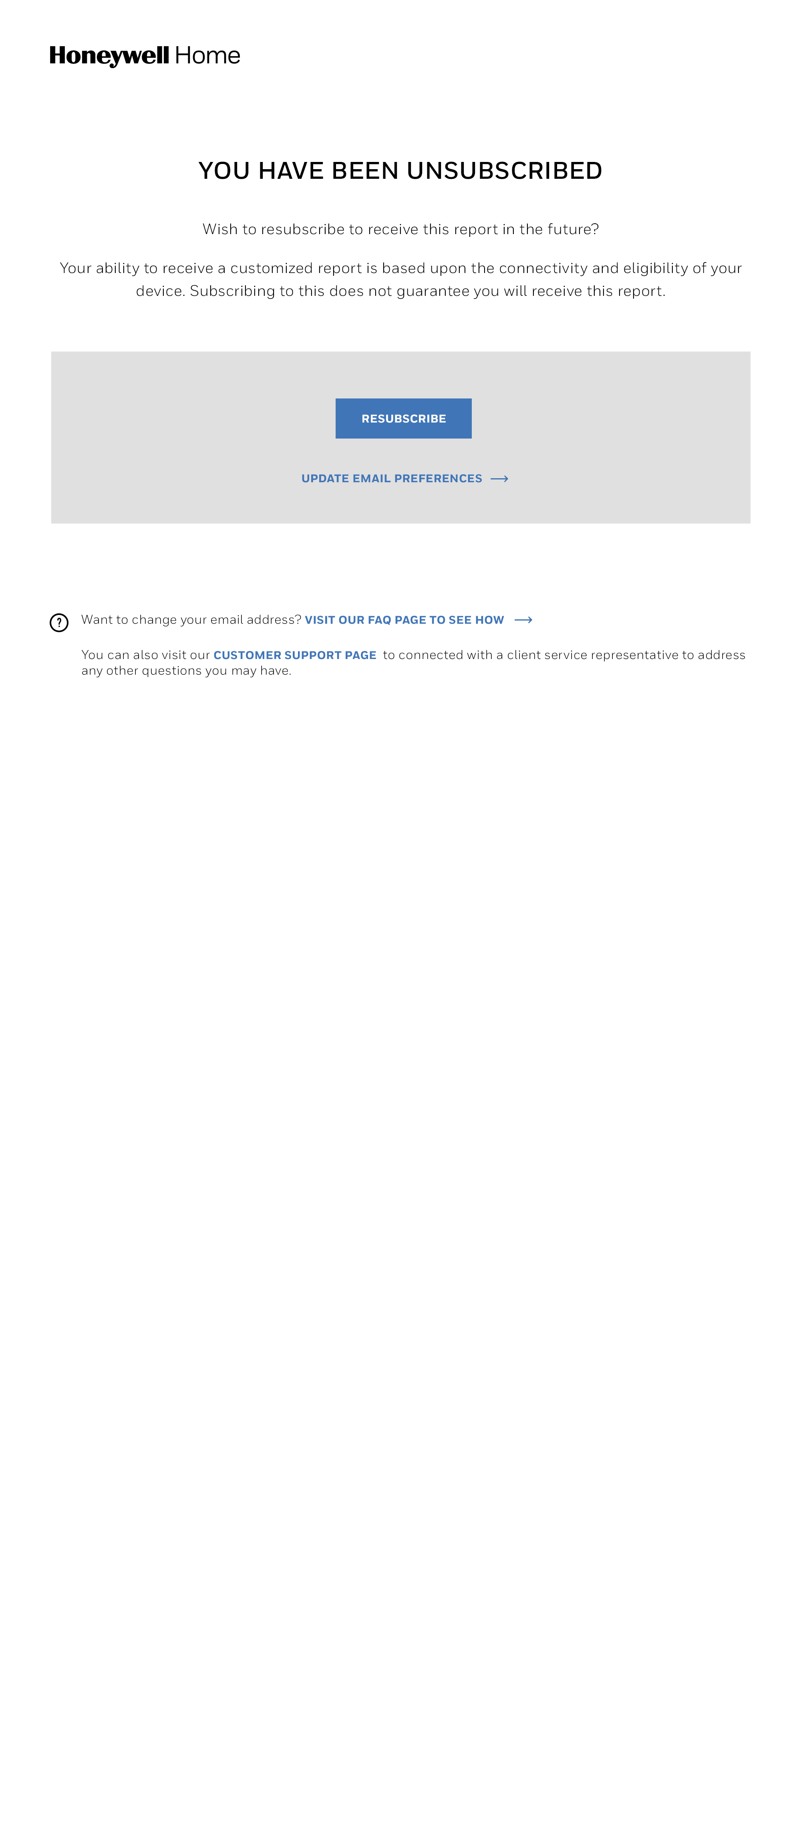The image size is (801, 1844).
Task: Visit the FAQ page link
Action: point(404,620)
